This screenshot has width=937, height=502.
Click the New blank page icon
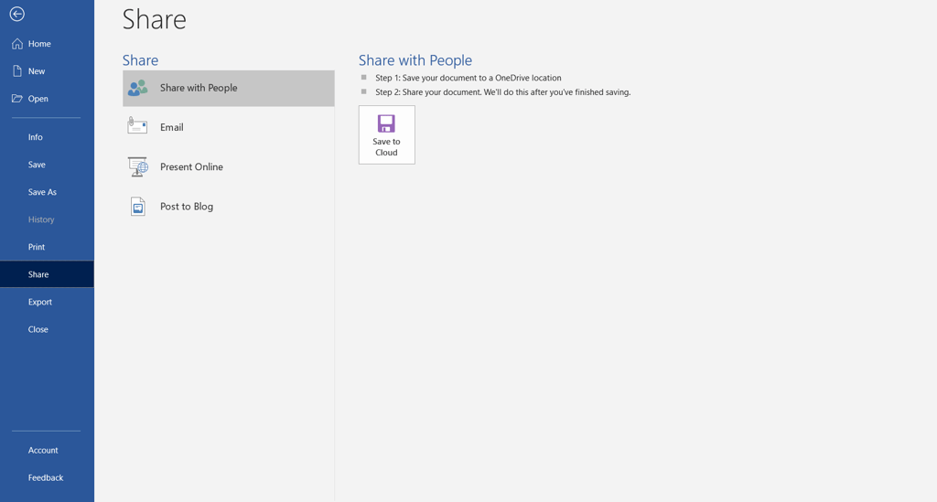17,71
